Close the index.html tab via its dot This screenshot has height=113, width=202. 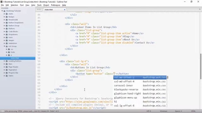65,10
